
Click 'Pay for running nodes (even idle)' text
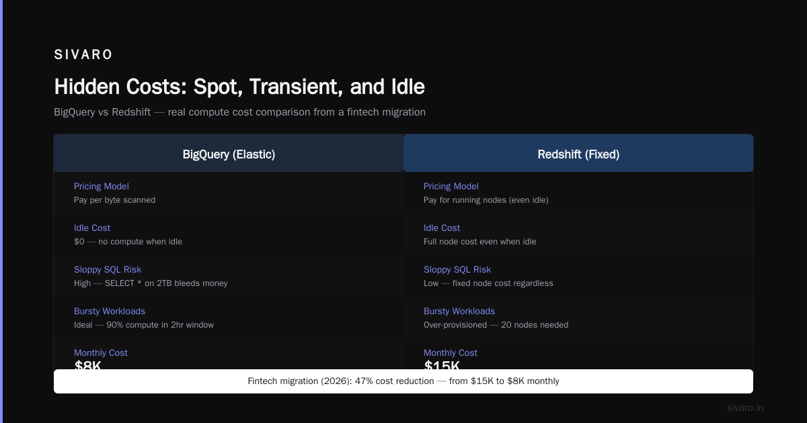tap(486, 200)
